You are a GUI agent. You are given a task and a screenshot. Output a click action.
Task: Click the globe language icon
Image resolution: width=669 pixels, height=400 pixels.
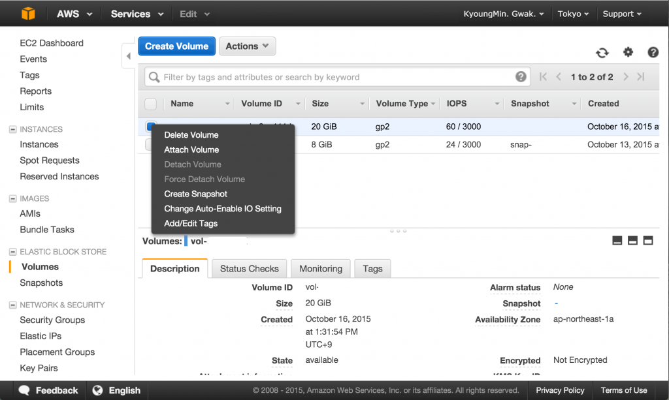[x=98, y=390]
